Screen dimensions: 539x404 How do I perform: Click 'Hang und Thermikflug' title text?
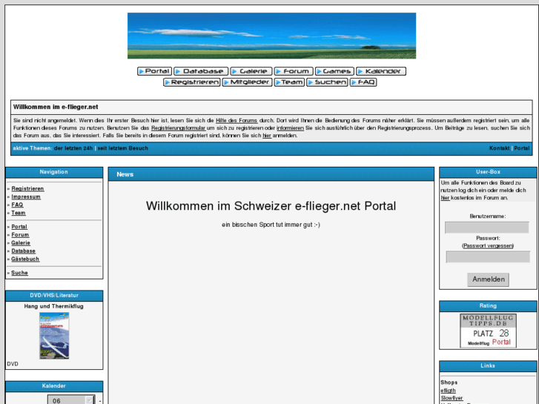[x=53, y=306]
